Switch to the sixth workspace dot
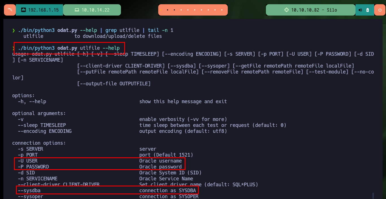Screen dimensions: 386x199 [x=195, y=10]
